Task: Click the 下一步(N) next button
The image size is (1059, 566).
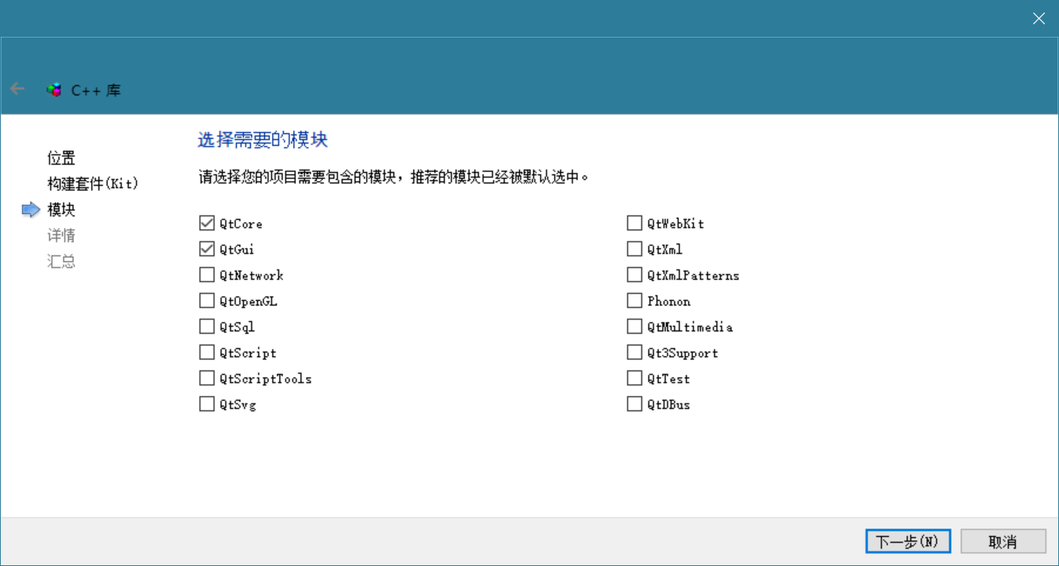Action: [x=908, y=541]
